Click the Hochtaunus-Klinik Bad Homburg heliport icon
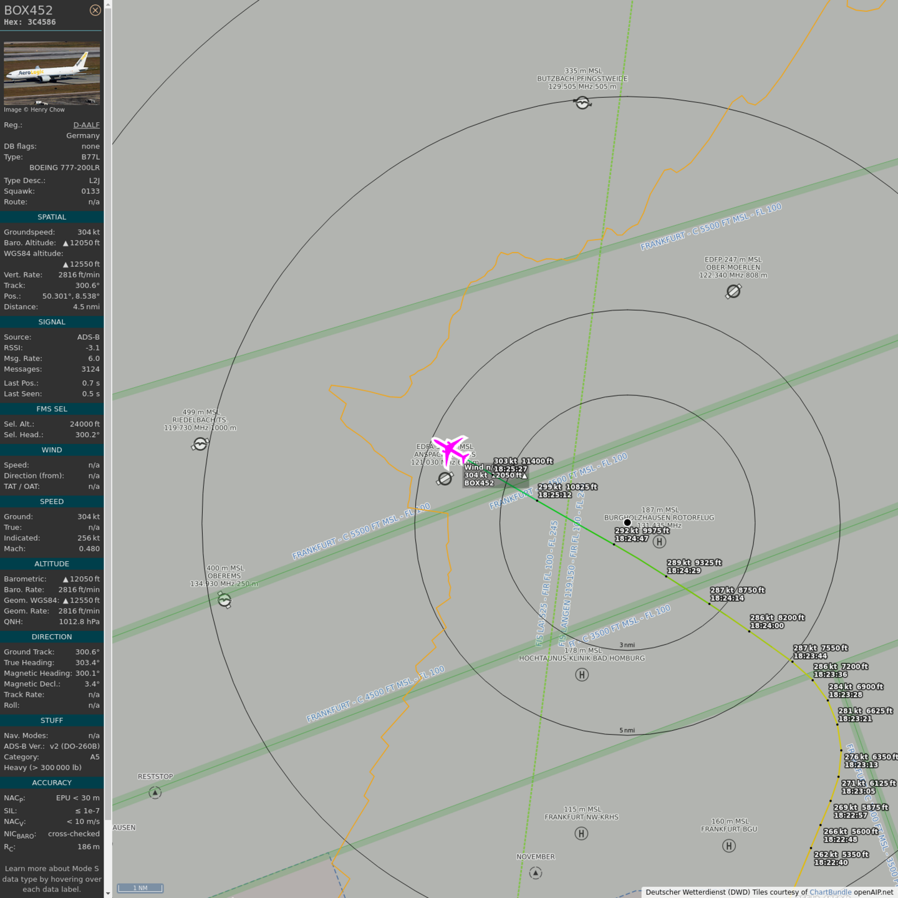This screenshot has width=898, height=898. coord(582,674)
